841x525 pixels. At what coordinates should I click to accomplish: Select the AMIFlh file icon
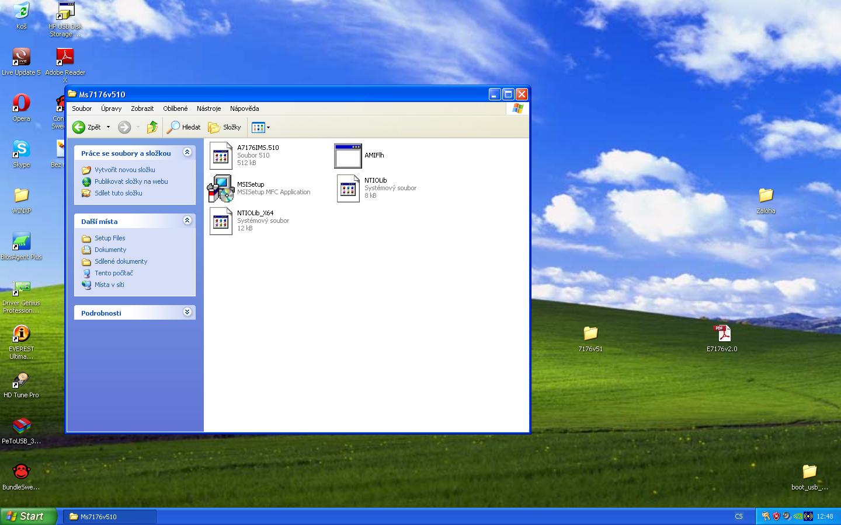point(348,156)
